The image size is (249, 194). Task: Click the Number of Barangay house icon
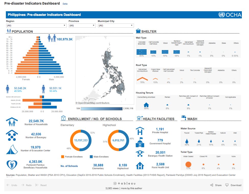pos(12,136)
